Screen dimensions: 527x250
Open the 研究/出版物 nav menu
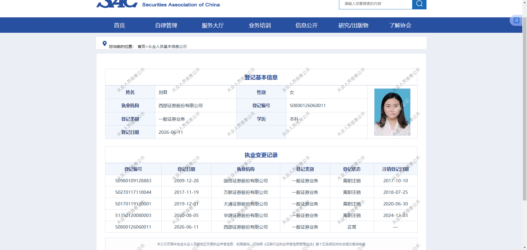coord(353,25)
